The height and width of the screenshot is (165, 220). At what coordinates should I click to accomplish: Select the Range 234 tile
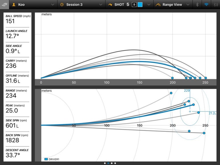[17, 94]
